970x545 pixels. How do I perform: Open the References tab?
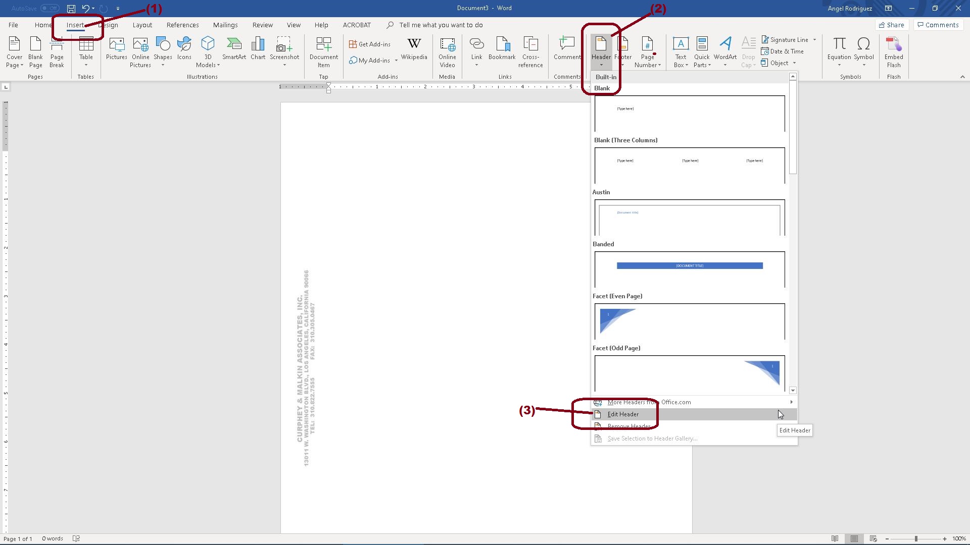click(182, 25)
